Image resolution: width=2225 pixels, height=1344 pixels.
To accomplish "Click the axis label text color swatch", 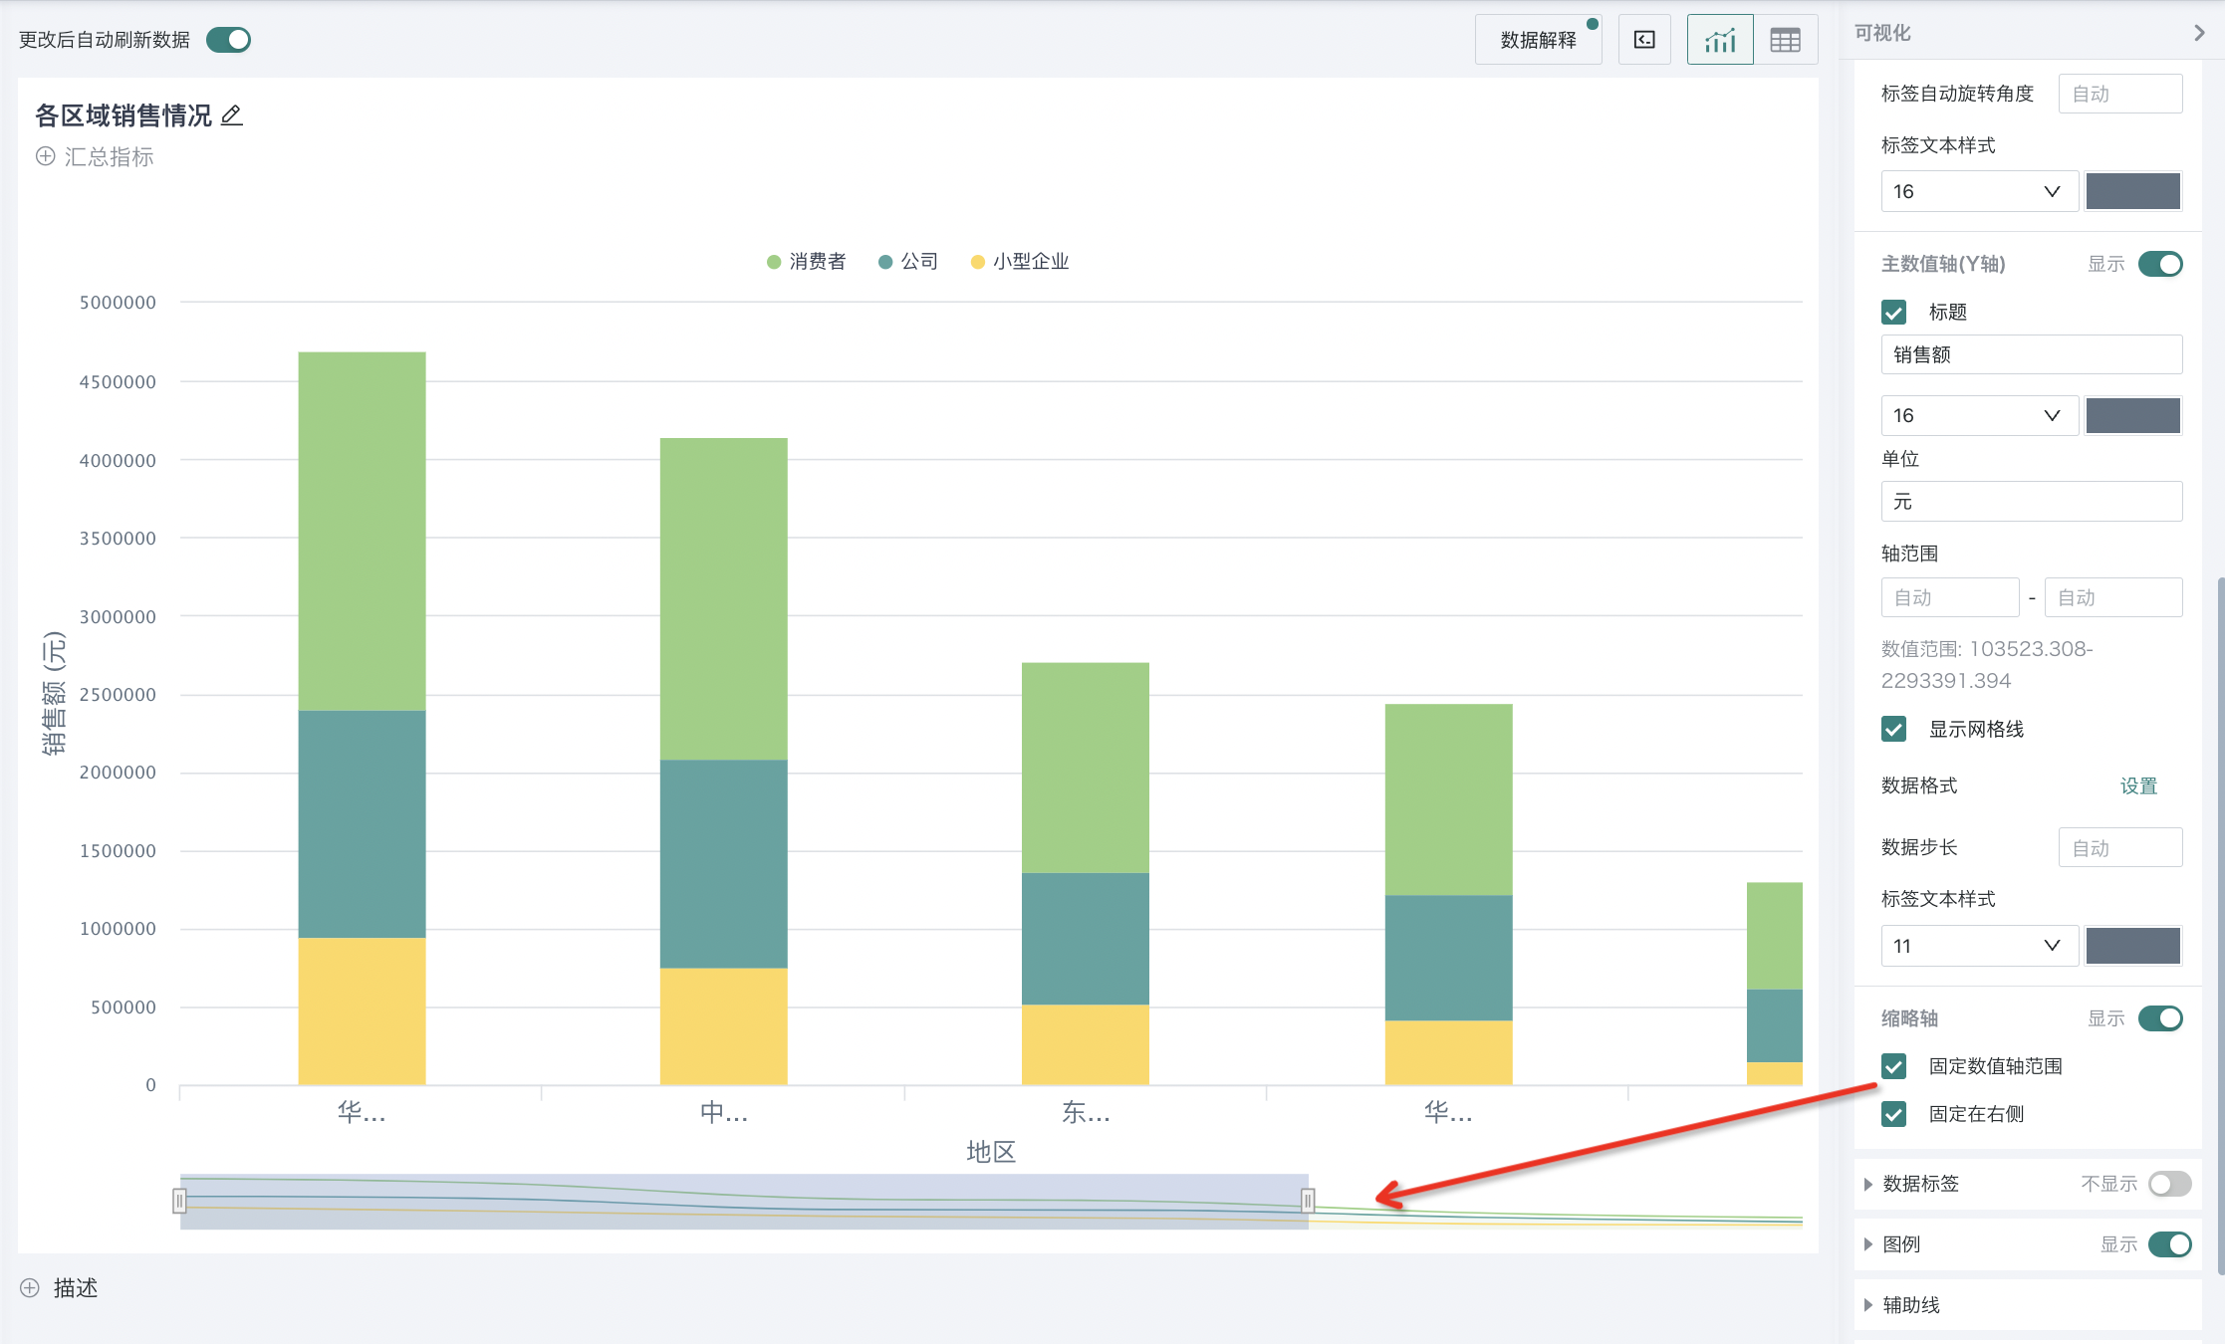I will 2132,946.
